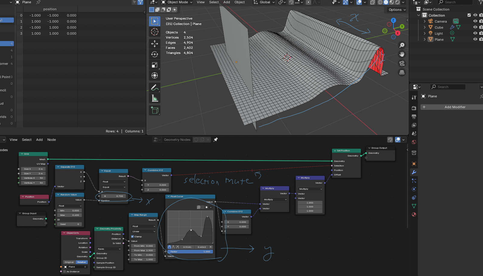Open the Node menu in node editor
This screenshot has height=276, width=483.
pos(52,140)
